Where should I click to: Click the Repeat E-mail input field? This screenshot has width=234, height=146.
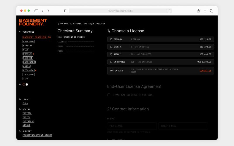(183, 126)
